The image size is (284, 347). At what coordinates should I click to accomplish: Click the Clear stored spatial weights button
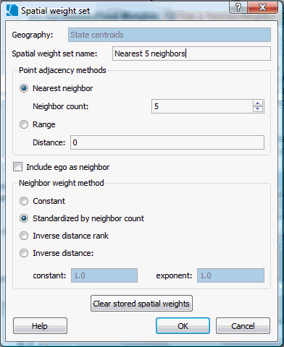click(141, 304)
